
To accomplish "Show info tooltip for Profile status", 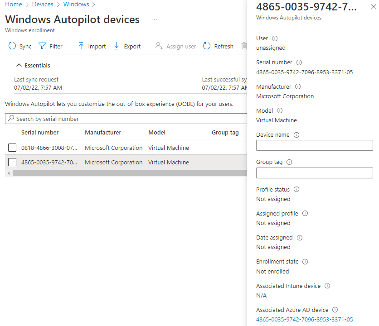I will pos(296,189).
